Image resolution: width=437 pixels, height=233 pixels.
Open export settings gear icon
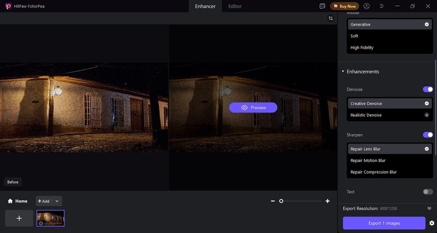tap(431, 223)
